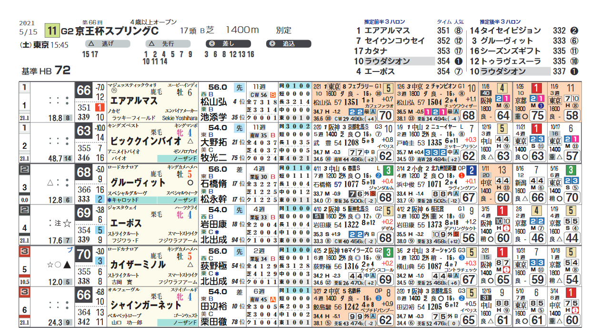Click the 推定後半3ハロン heading
The height and width of the screenshot is (328, 600).
pyautogui.click(x=500, y=22)
